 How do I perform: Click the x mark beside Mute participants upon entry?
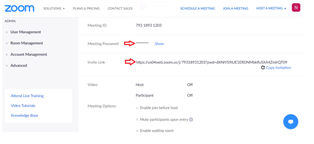click(137, 120)
